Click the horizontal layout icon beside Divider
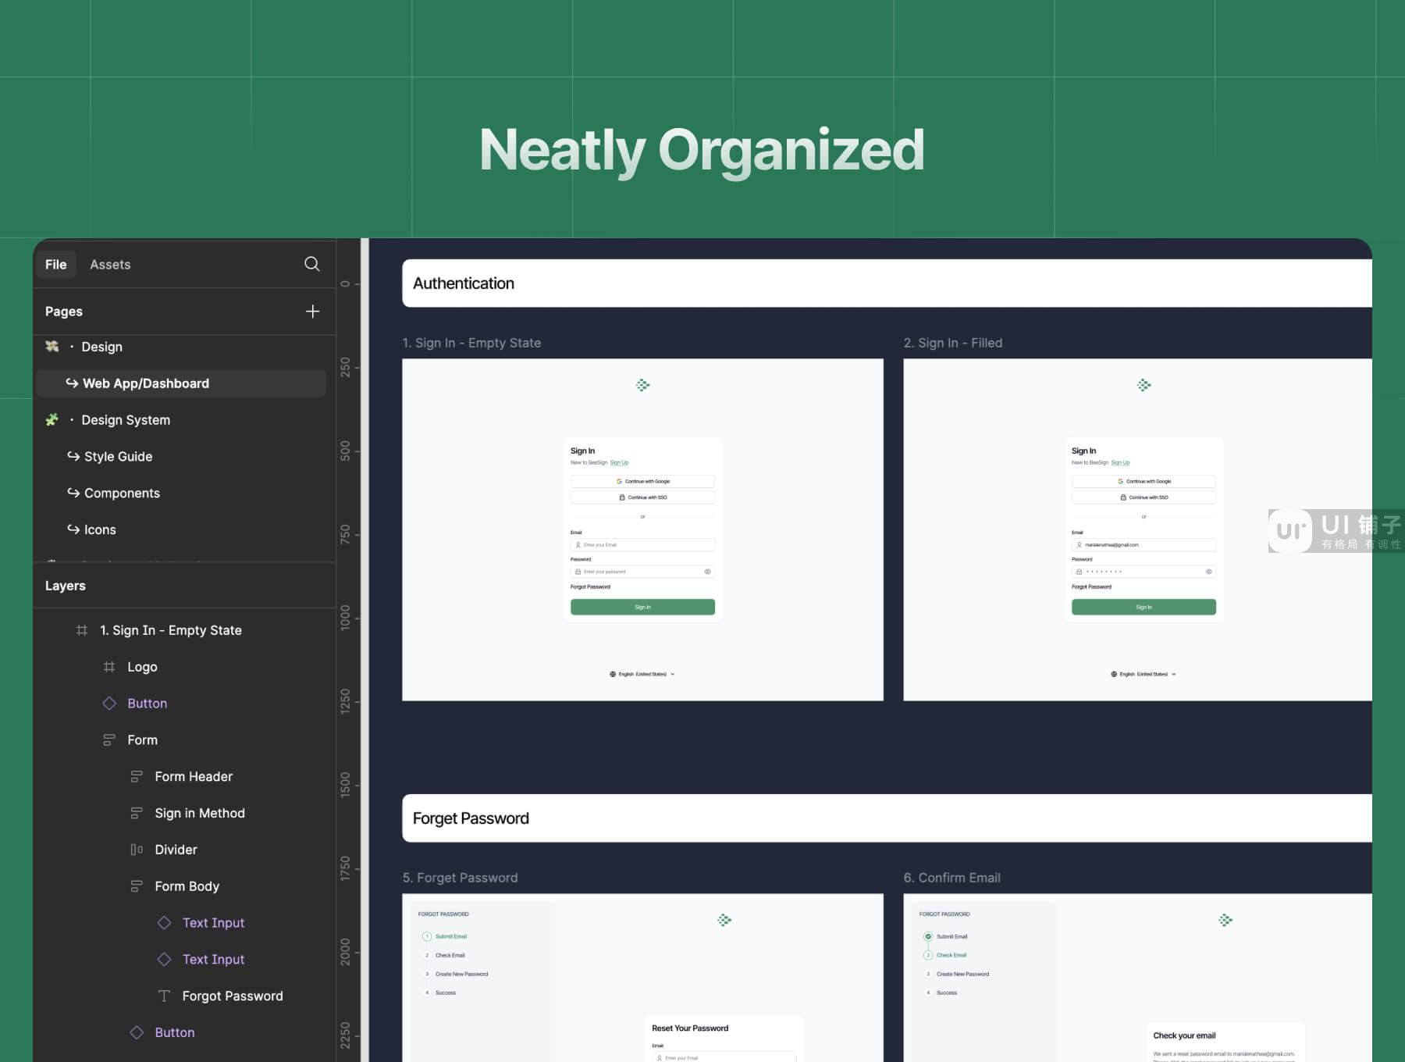1405x1062 pixels. click(x=137, y=850)
